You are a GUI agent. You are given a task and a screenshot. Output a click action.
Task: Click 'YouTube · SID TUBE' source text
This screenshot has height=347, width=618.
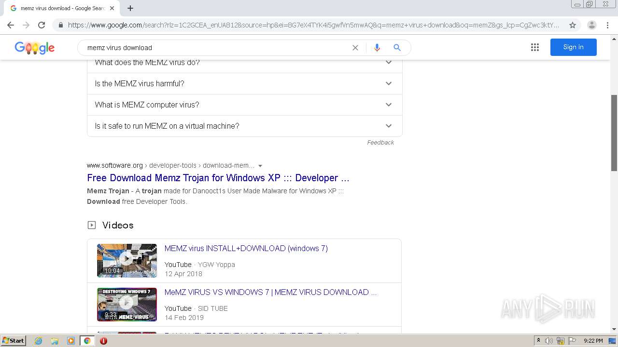pos(196,308)
